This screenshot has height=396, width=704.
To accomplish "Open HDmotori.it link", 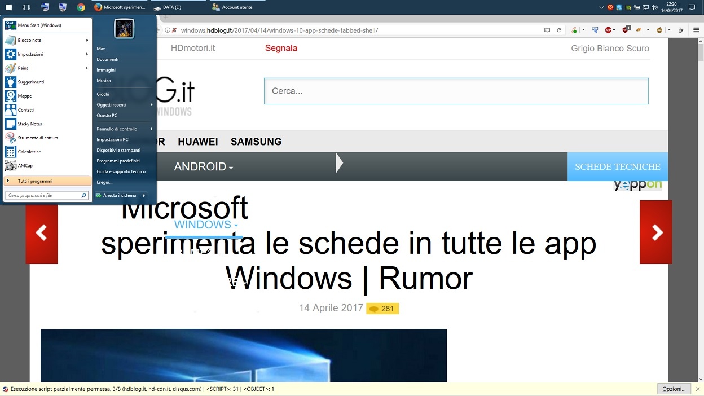I will coord(193,48).
